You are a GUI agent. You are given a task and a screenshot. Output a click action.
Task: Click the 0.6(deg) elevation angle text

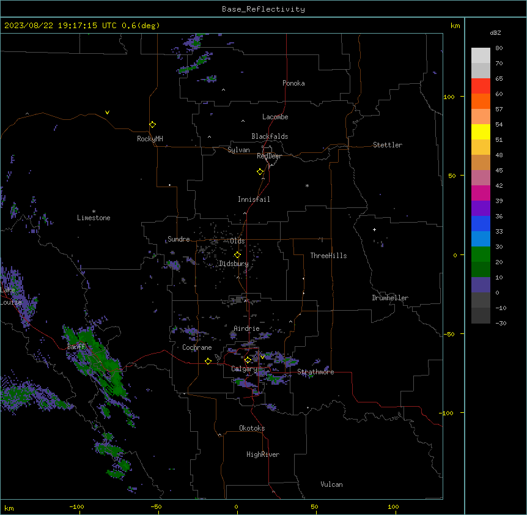[141, 26]
